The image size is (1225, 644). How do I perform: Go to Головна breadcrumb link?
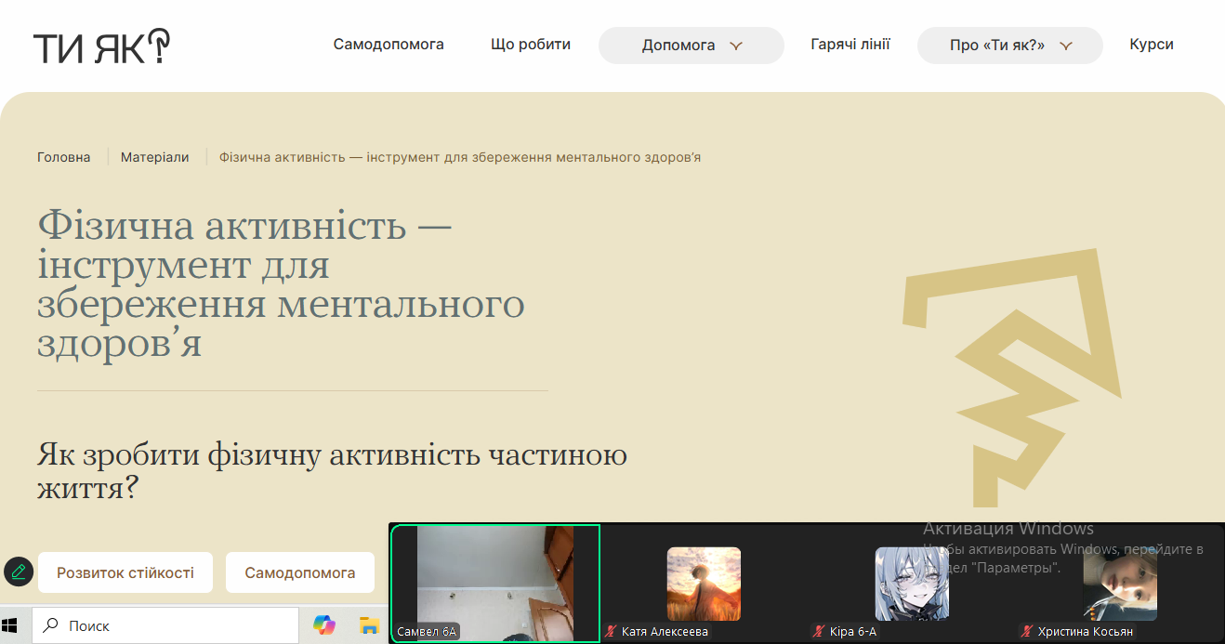coord(64,157)
